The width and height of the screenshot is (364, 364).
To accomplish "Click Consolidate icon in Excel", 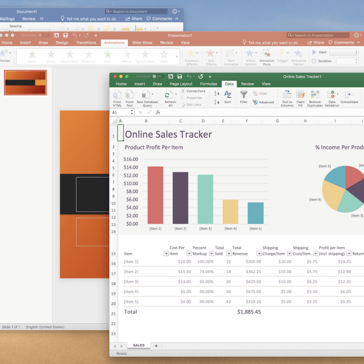I will pyautogui.click(x=349, y=95).
